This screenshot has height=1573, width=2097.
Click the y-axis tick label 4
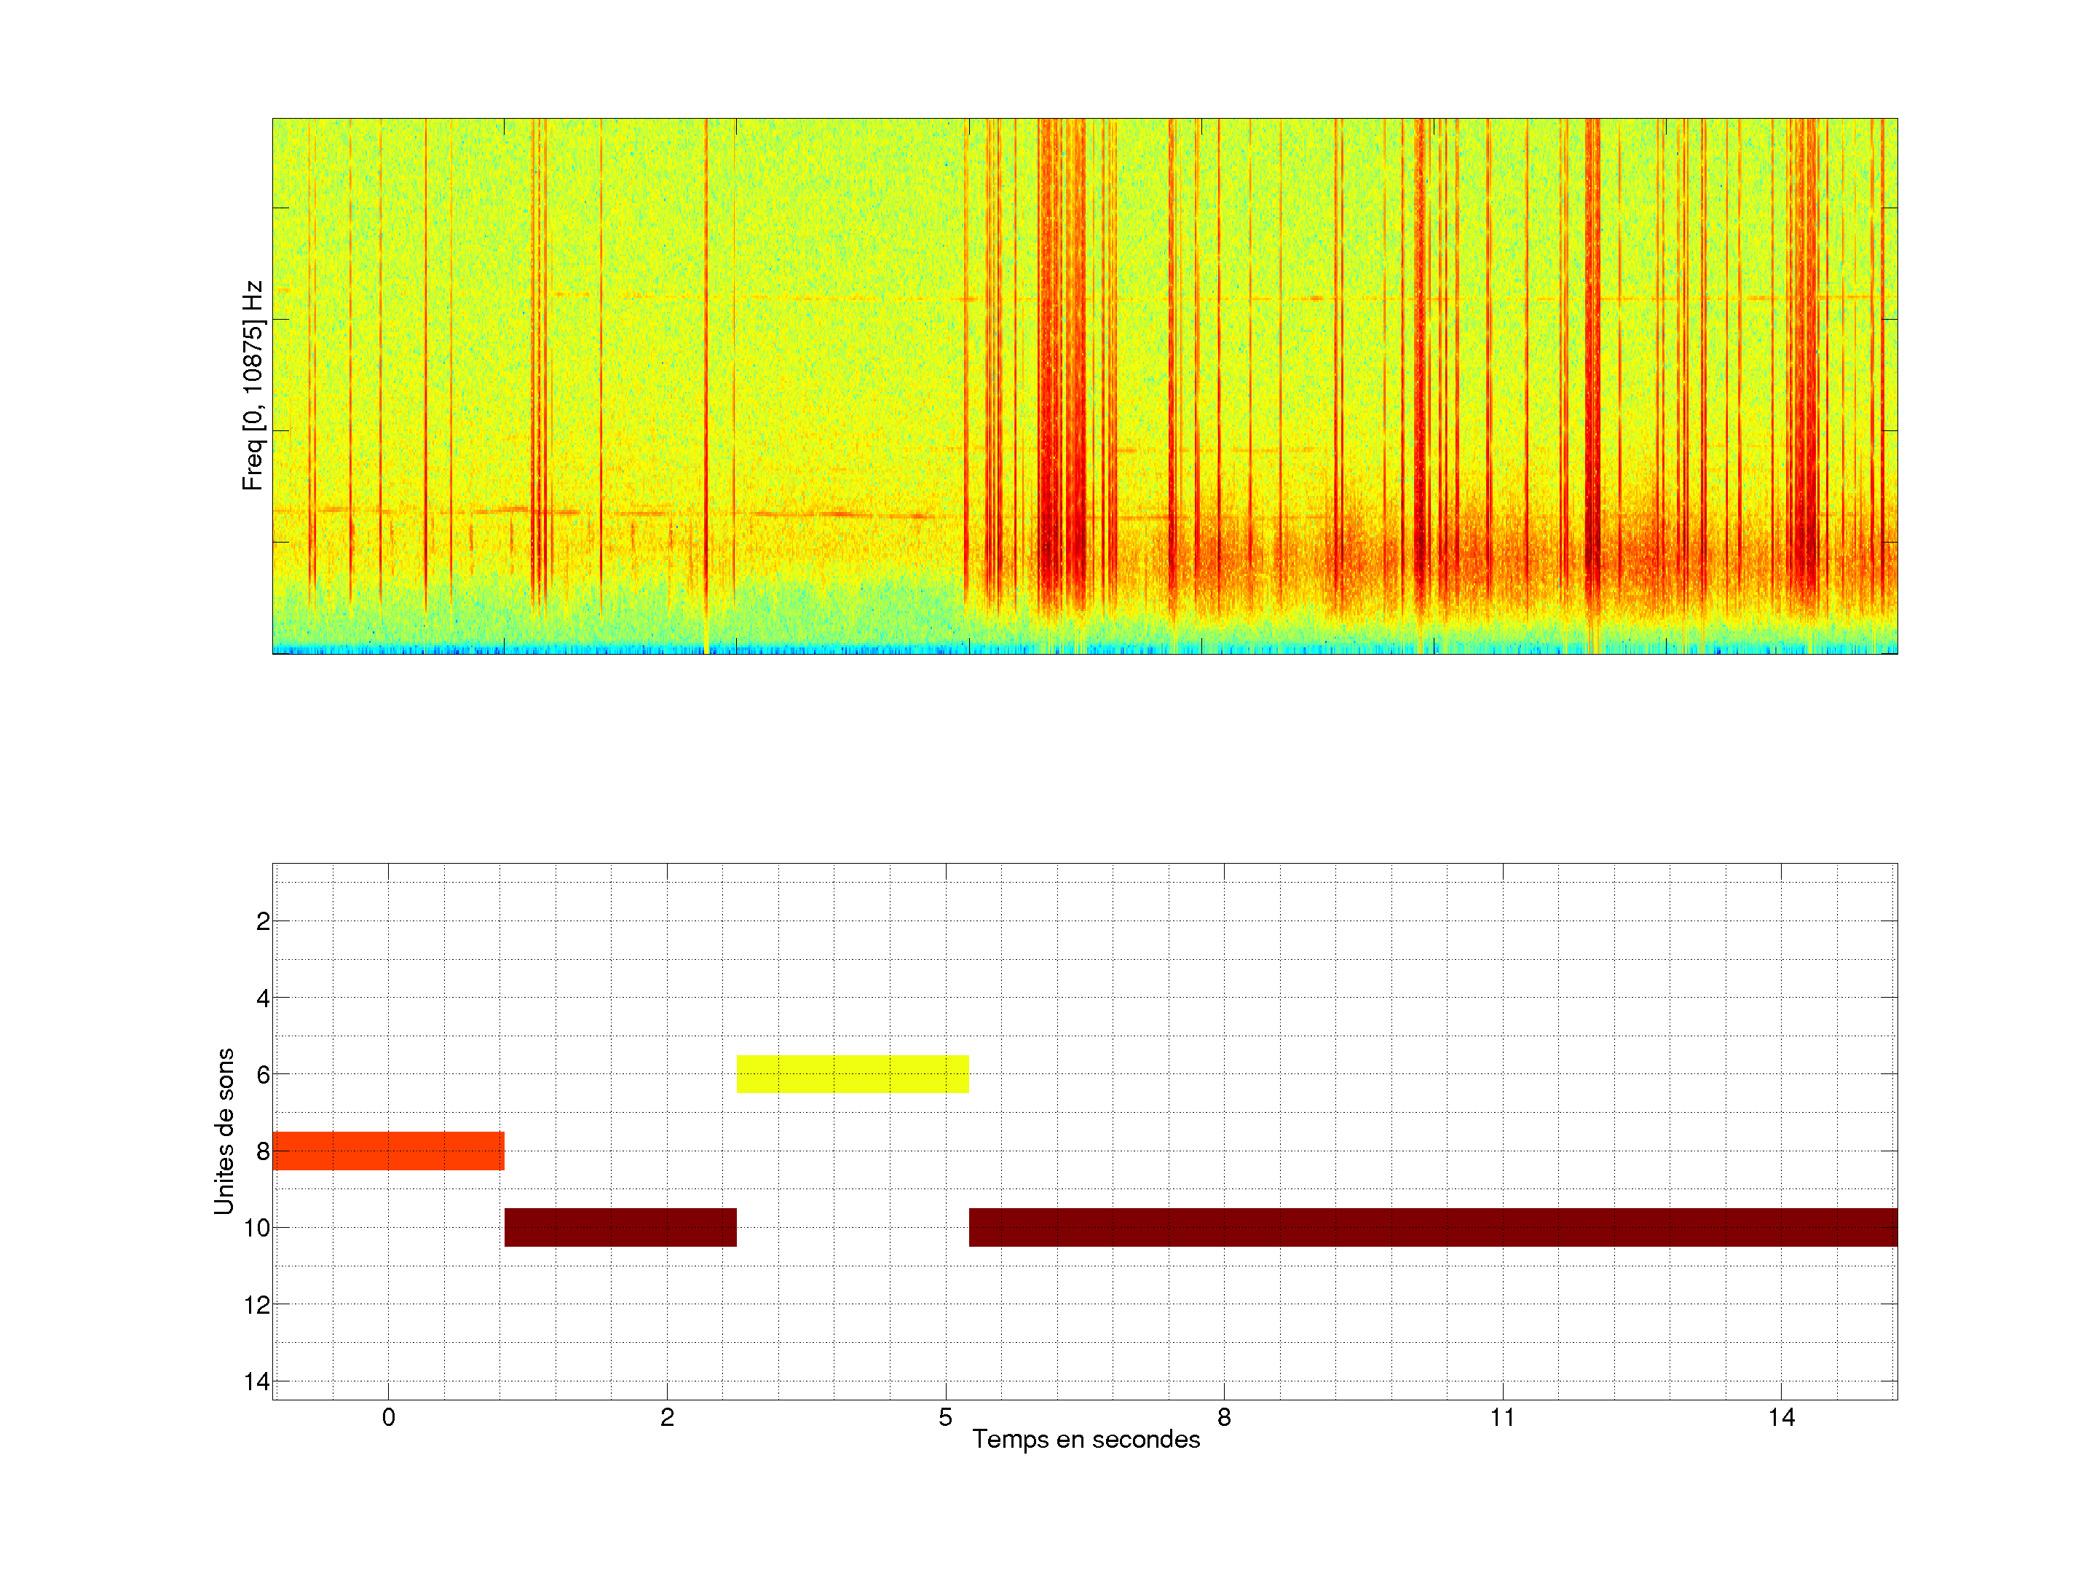[263, 998]
